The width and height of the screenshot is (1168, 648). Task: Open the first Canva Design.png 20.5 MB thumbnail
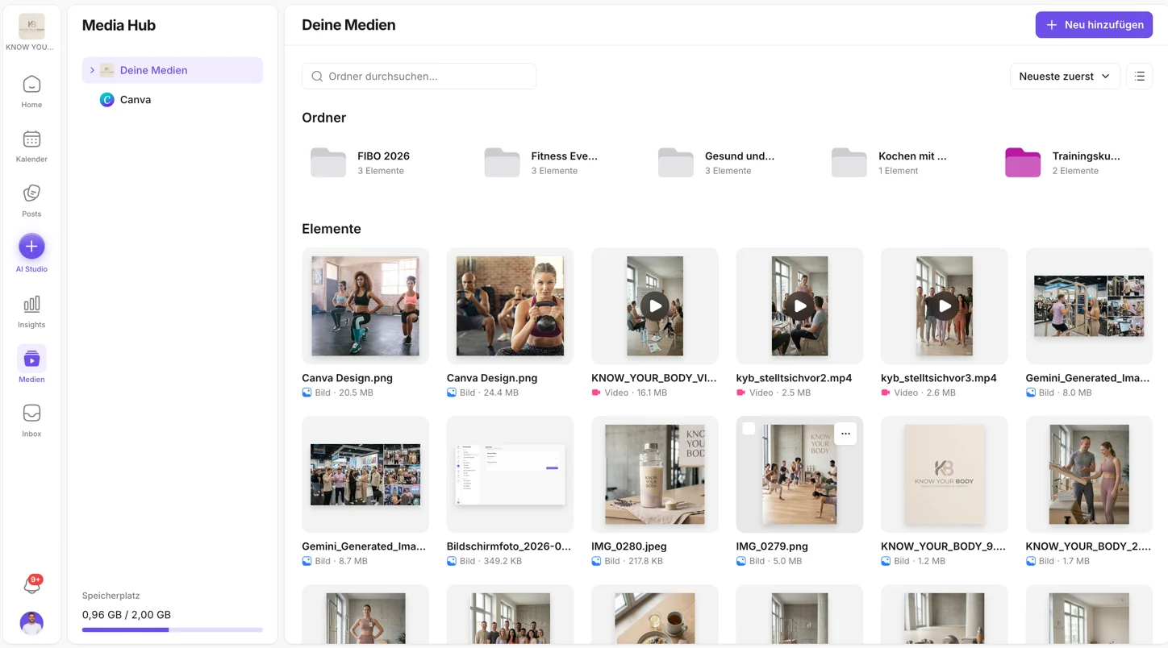point(365,306)
